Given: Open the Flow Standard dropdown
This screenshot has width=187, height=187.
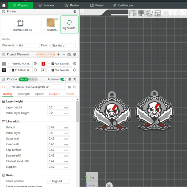Looking at the screenshot, I should [62, 46].
